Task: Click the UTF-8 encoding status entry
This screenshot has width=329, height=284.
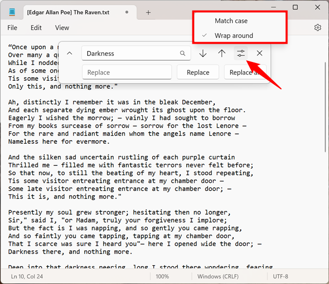Action: pos(280,276)
